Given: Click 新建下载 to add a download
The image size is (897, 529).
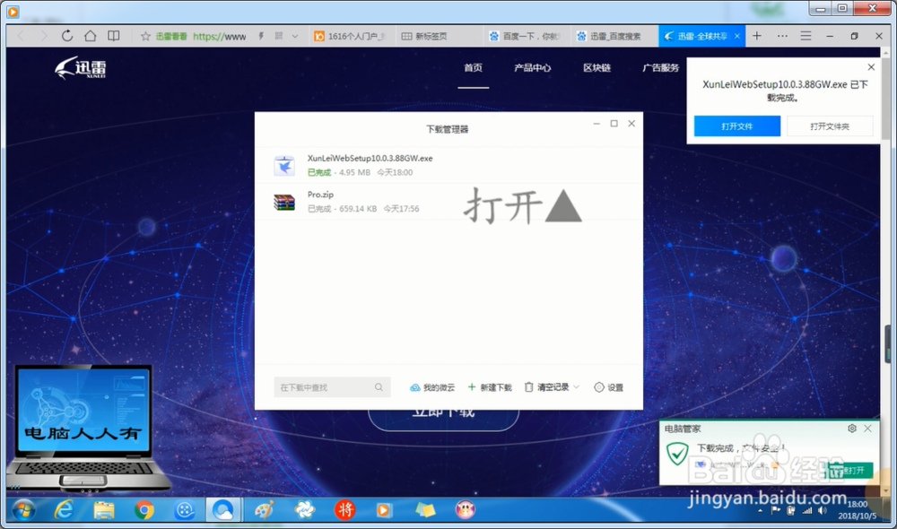Looking at the screenshot, I should click(x=490, y=387).
